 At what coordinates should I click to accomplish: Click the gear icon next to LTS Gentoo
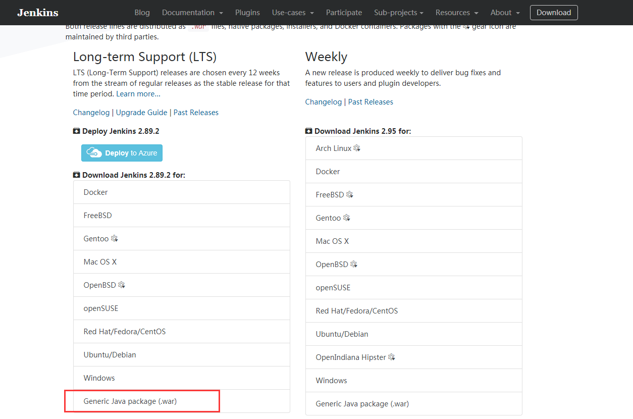coord(115,238)
